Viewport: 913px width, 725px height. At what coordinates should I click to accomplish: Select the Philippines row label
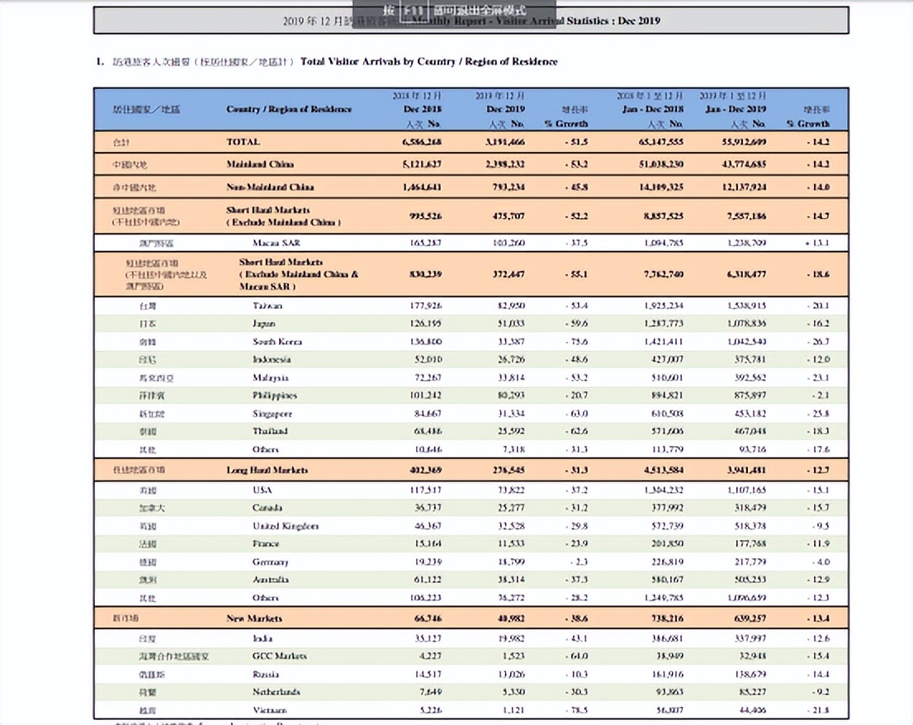274,396
